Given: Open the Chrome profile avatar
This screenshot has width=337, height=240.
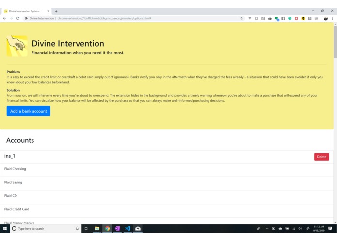Looking at the screenshot, I should (326, 19).
